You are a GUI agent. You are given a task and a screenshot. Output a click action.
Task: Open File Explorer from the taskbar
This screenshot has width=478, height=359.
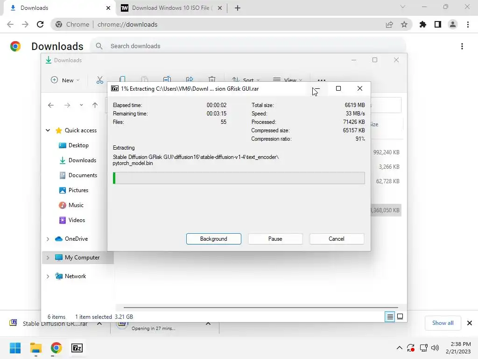35,348
